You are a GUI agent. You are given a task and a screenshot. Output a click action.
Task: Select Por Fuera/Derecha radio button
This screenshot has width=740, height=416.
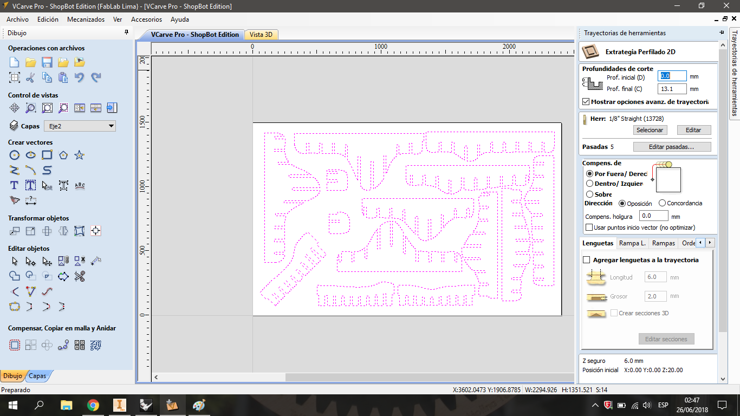click(x=590, y=174)
